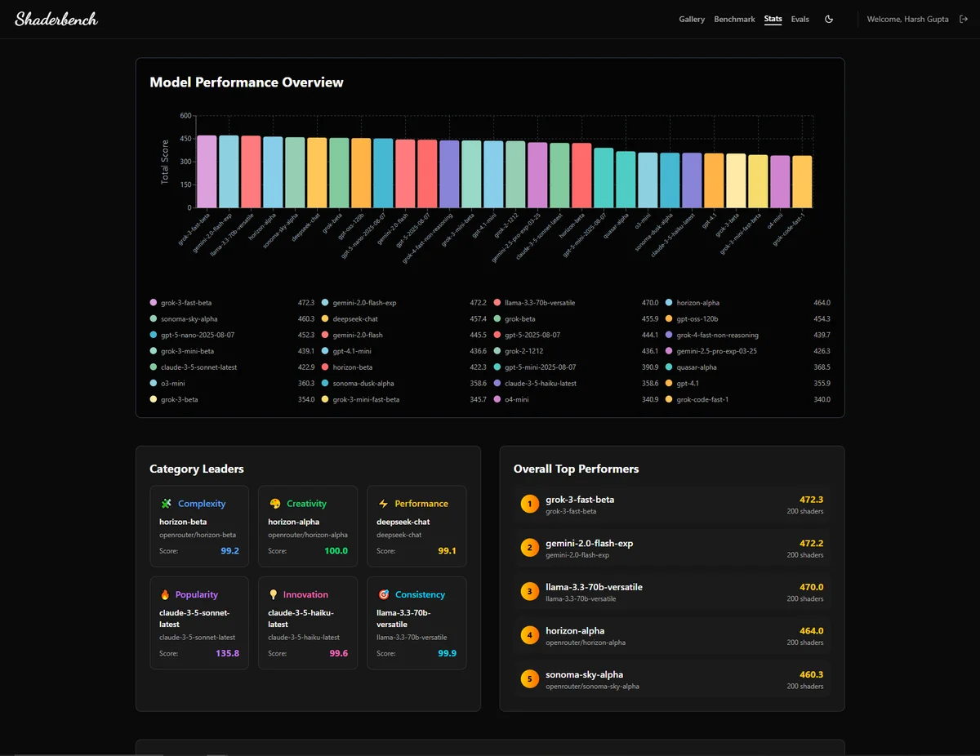
Task: Select the horizon-alpha top performer row
Action: [x=672, y=636]
